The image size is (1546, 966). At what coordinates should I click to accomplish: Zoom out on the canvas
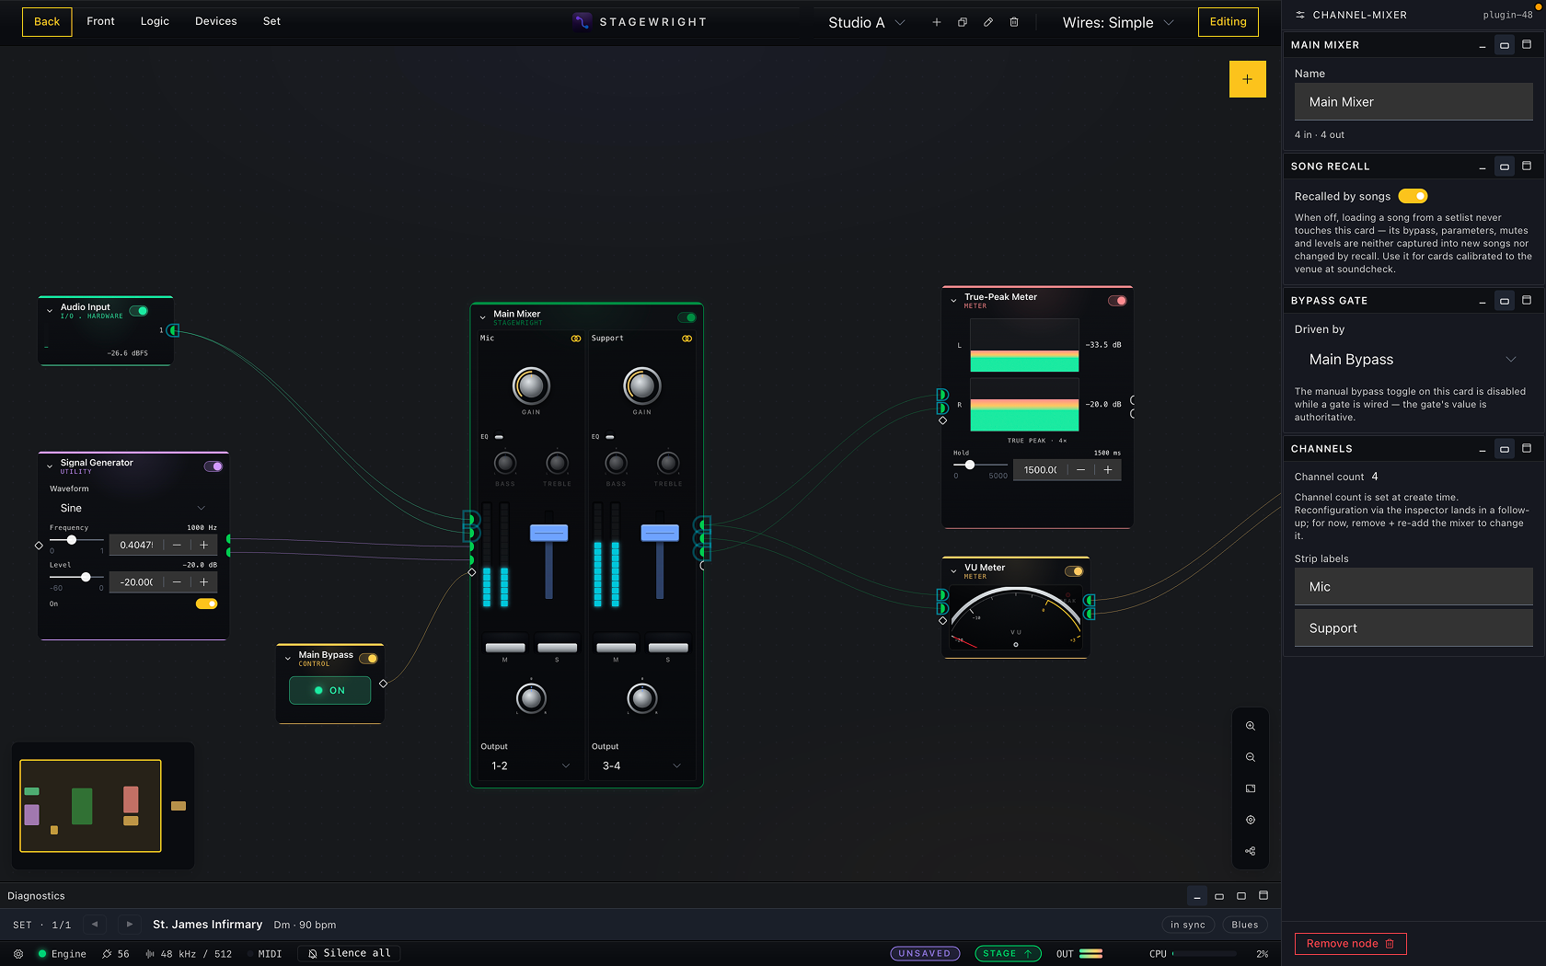[x=1250, y=757]
